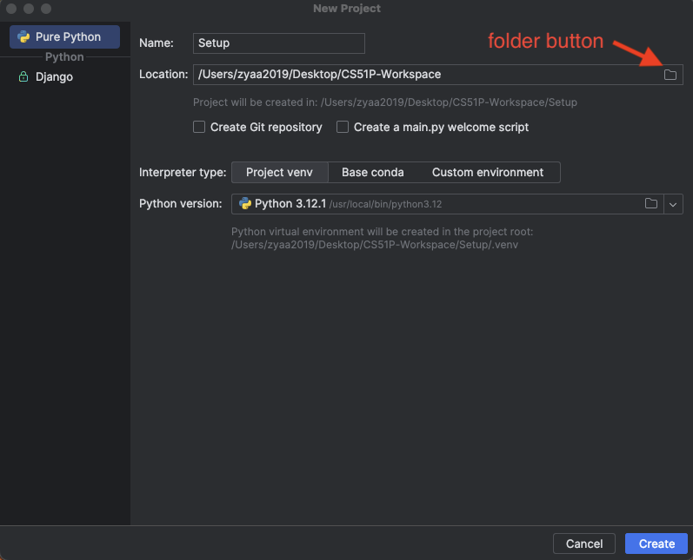Viewport: 693px width, 560px height.
Task: Minimize the New Project window
Action: click(28, 9)
